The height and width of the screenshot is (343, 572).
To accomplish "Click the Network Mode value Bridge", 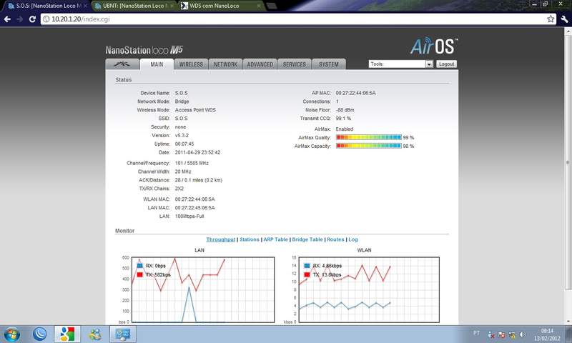I will pos(182,101).
